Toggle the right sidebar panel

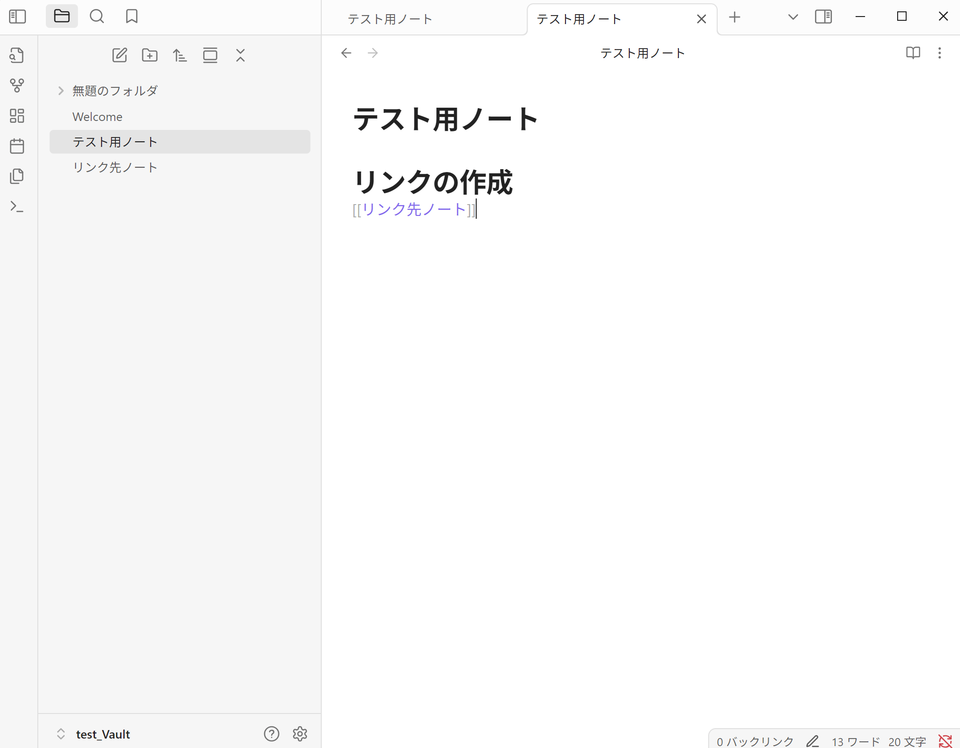click(x=823, y=17)
